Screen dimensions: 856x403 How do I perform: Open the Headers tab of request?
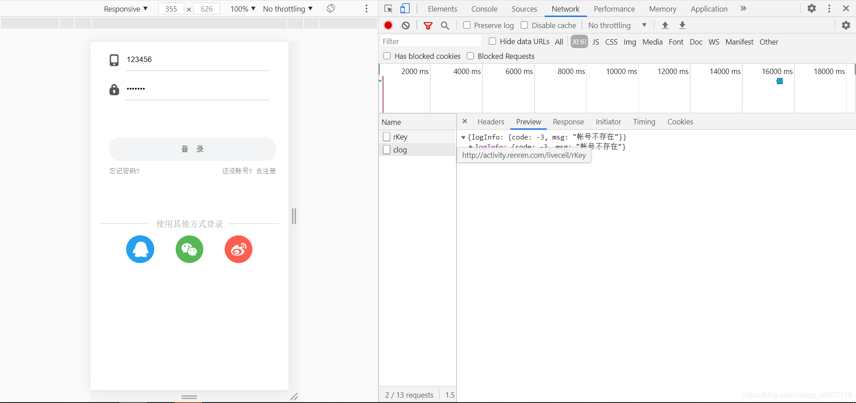pyautogui.click(x=490, y=122)
